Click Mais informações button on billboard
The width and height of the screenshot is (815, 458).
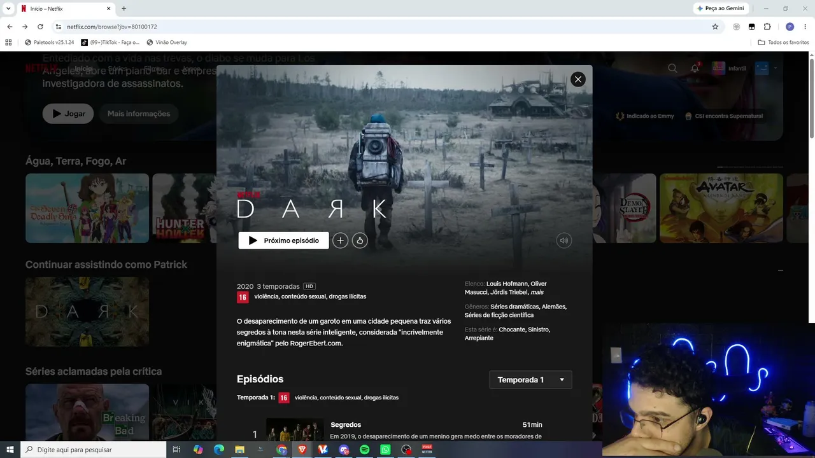pyautogui.click(x=139, y=114)
